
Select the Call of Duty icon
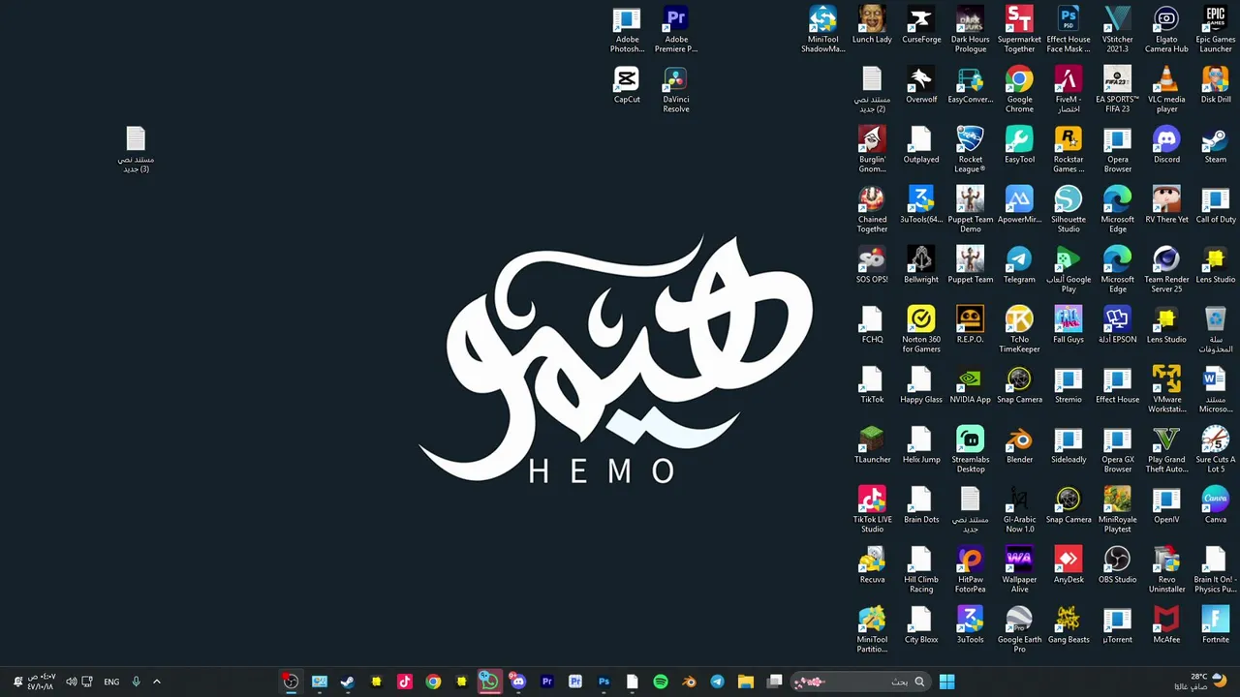1216,205
